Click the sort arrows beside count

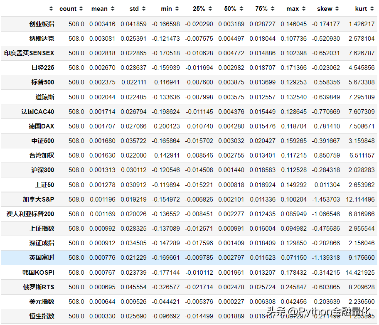point(81,9)
